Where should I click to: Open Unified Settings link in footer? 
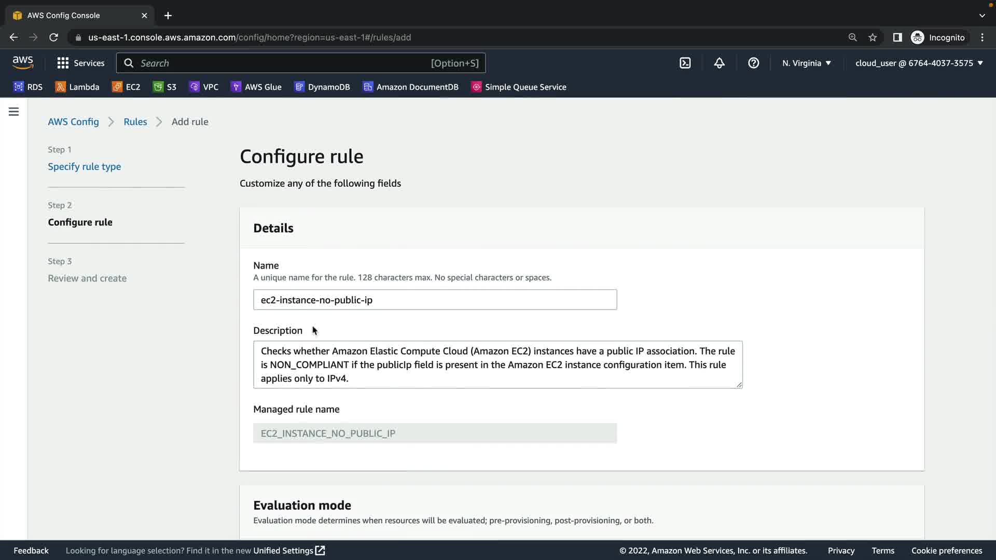(x=288, y=551)
